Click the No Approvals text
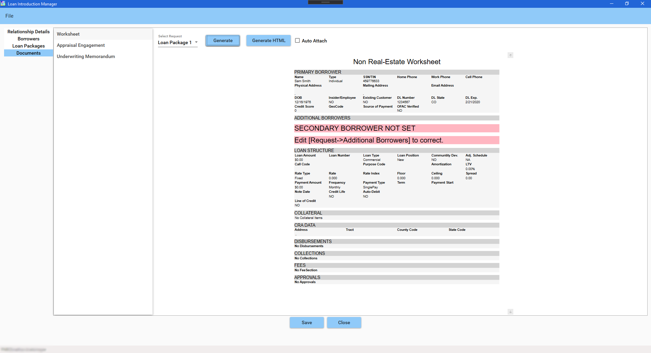Viewport: 651px width, 353px height. pyautogui.click(x=305, y=282)
